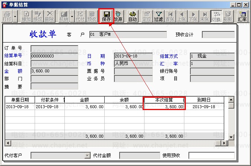Click the 金额 field showing 3,600.00

pos(54,71)
